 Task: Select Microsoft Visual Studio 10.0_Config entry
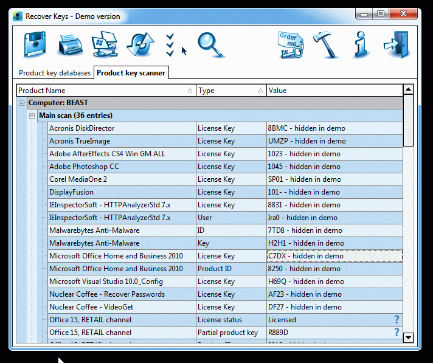click(122, 282)
